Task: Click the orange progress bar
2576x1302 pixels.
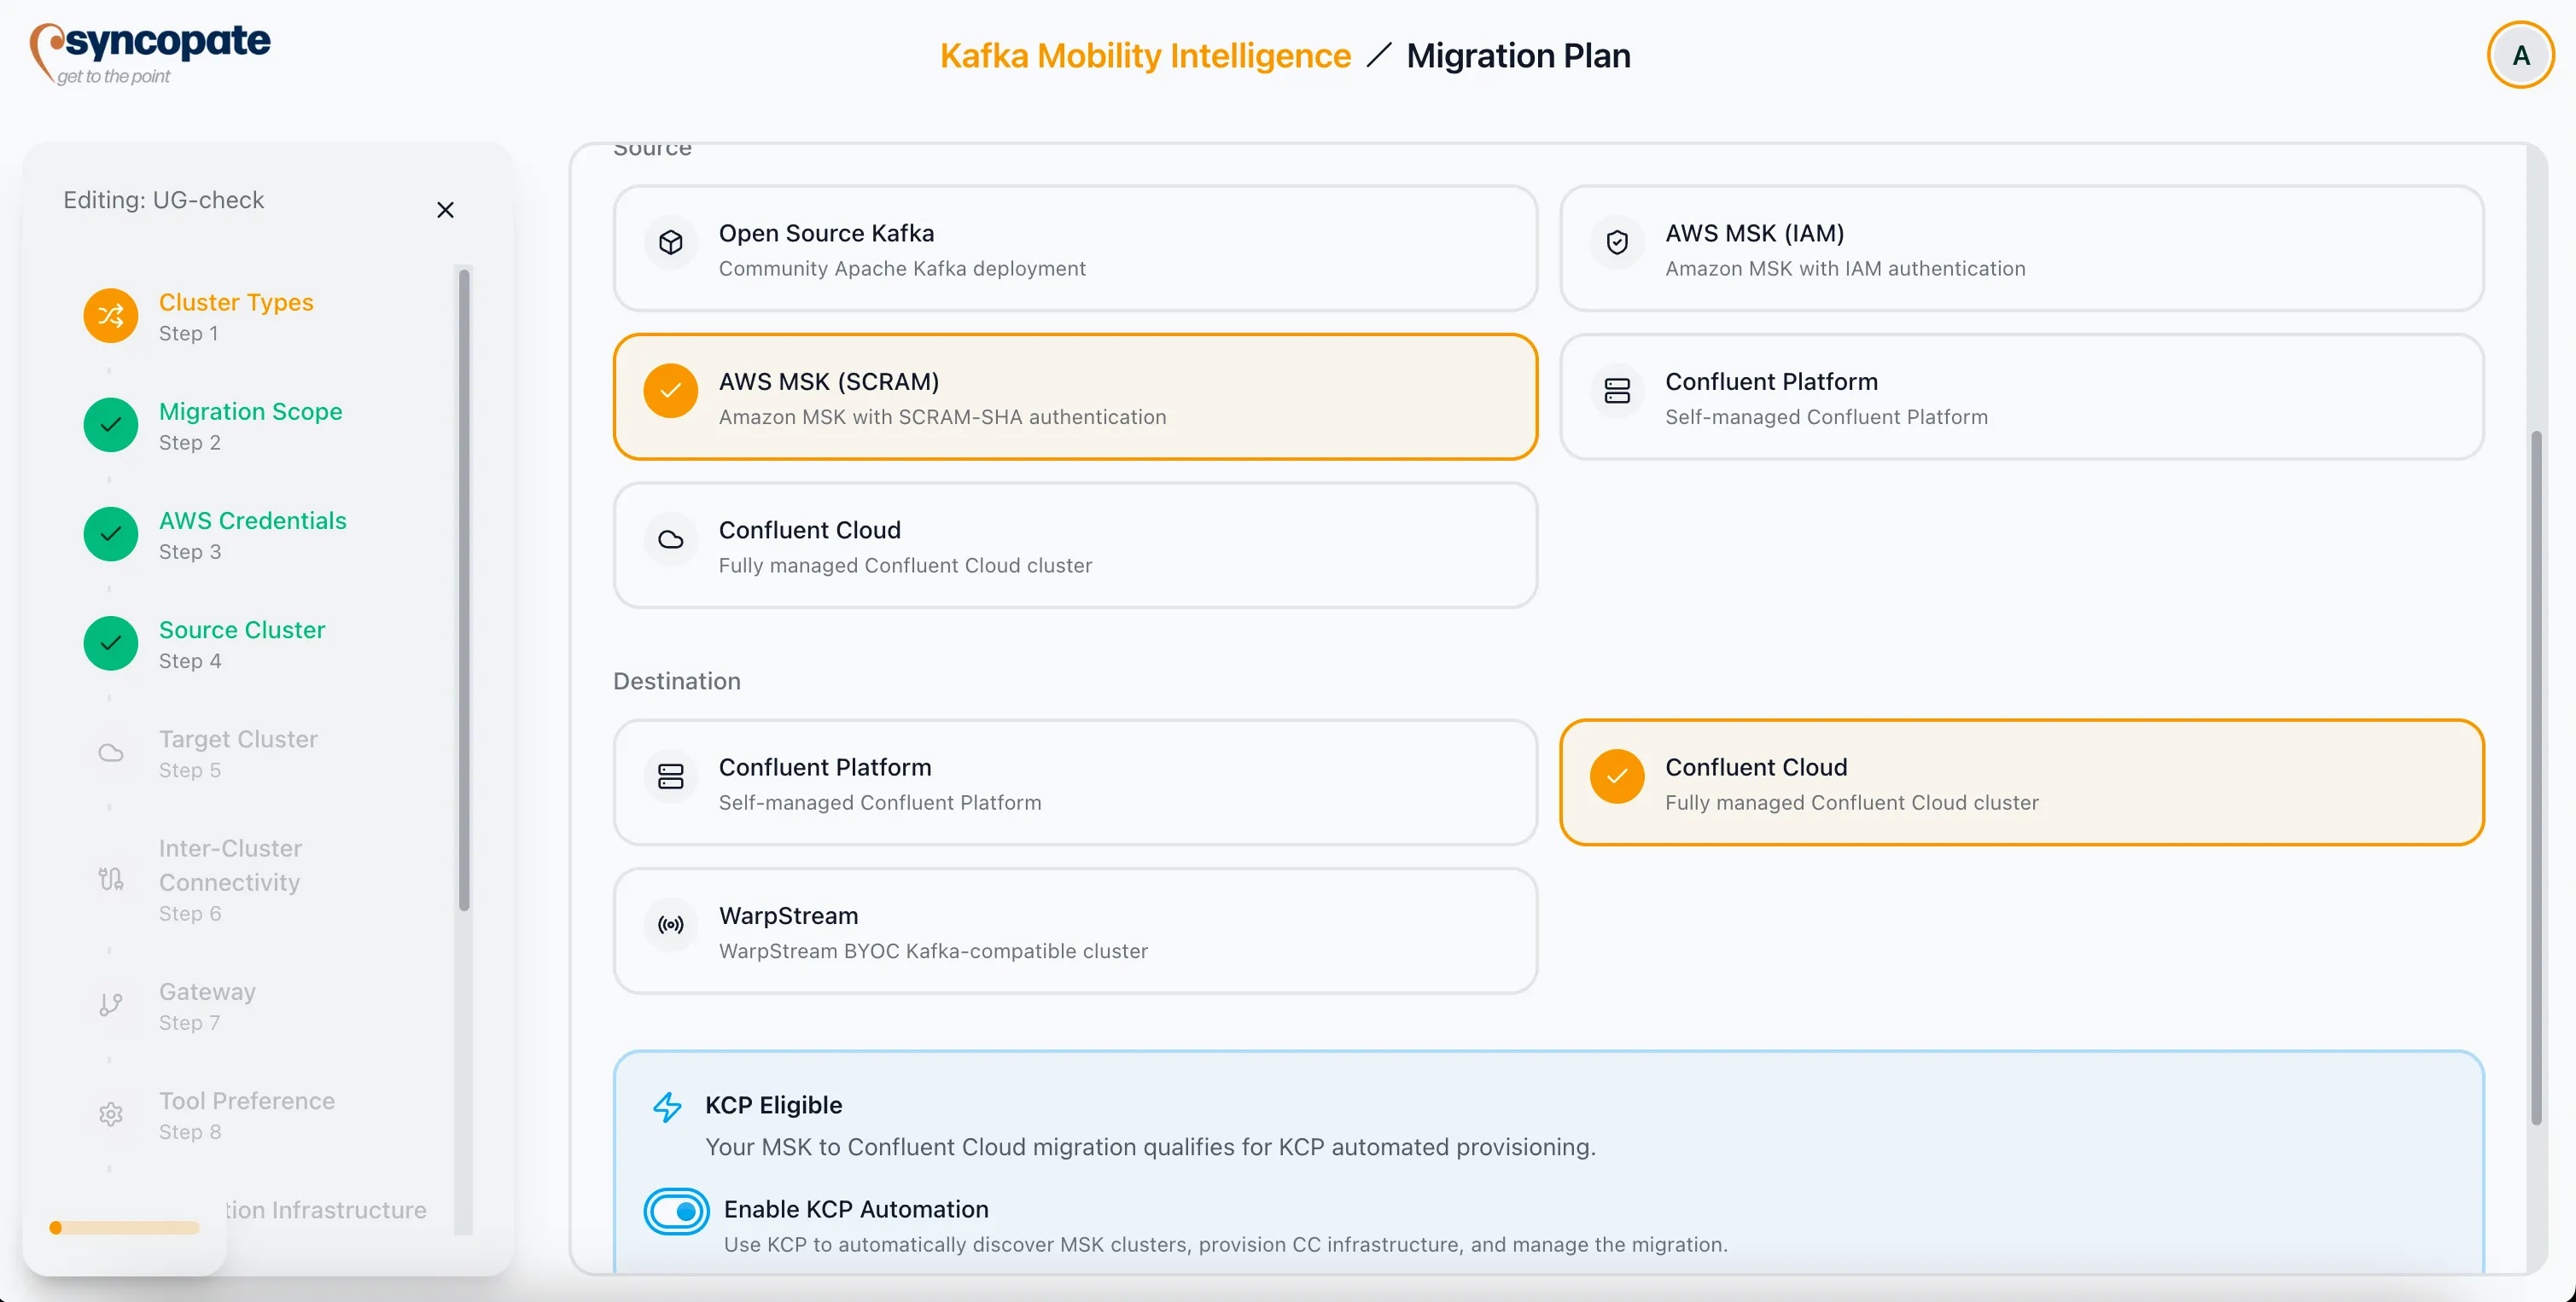Action: [x=123, y=1227]
